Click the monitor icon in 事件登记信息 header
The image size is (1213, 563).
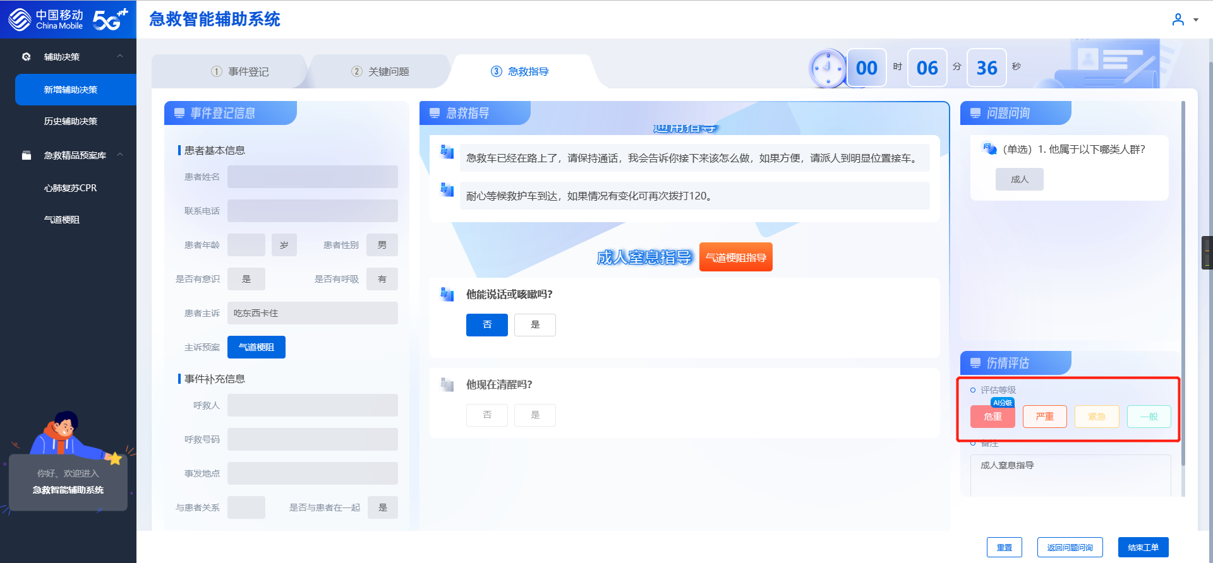179,113
